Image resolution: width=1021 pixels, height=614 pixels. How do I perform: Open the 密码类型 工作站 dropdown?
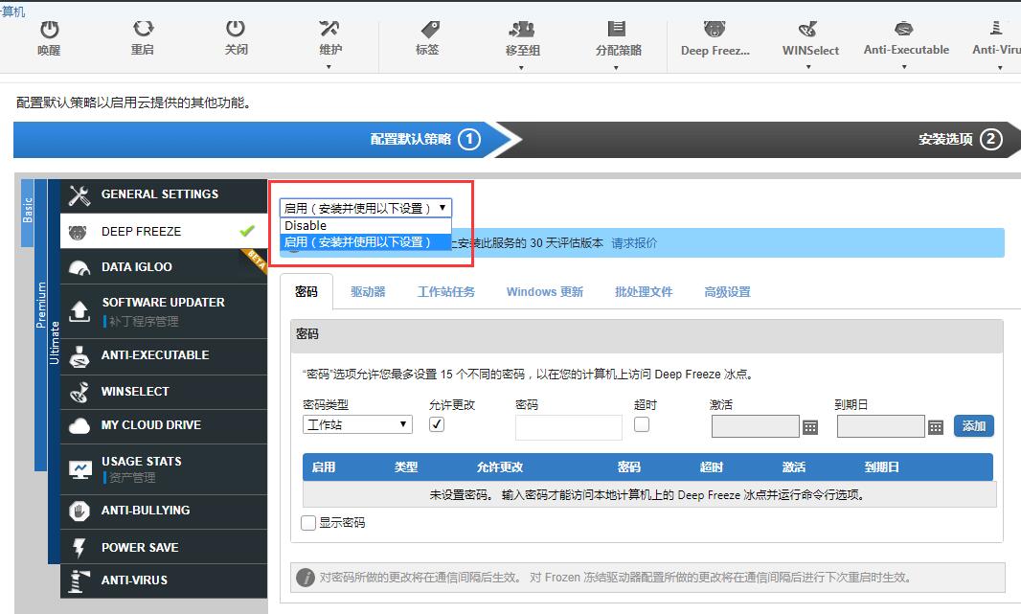[x=357, y=424]
